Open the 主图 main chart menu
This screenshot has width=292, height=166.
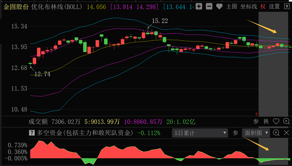[x=231, y=7]
